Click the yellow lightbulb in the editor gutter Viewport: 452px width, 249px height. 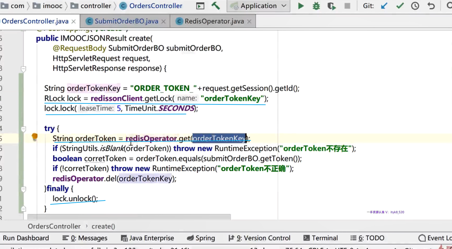(x=35, y=138)
